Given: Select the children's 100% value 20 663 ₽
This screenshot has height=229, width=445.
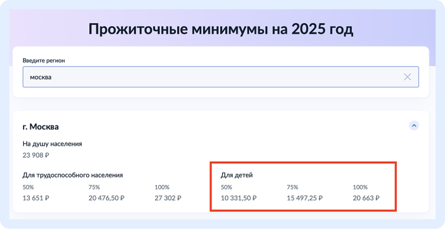Looking at the screenshot, I should click(366, 198).
